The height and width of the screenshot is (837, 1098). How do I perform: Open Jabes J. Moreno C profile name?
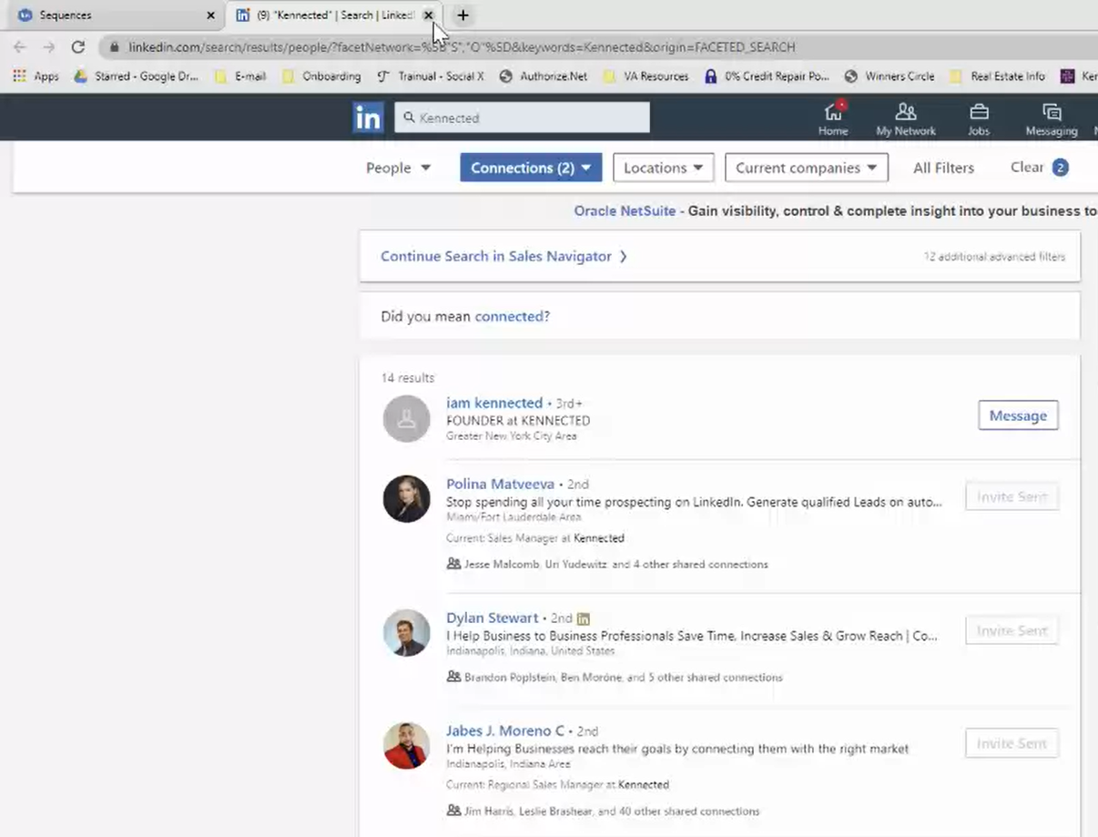[505, 730]
